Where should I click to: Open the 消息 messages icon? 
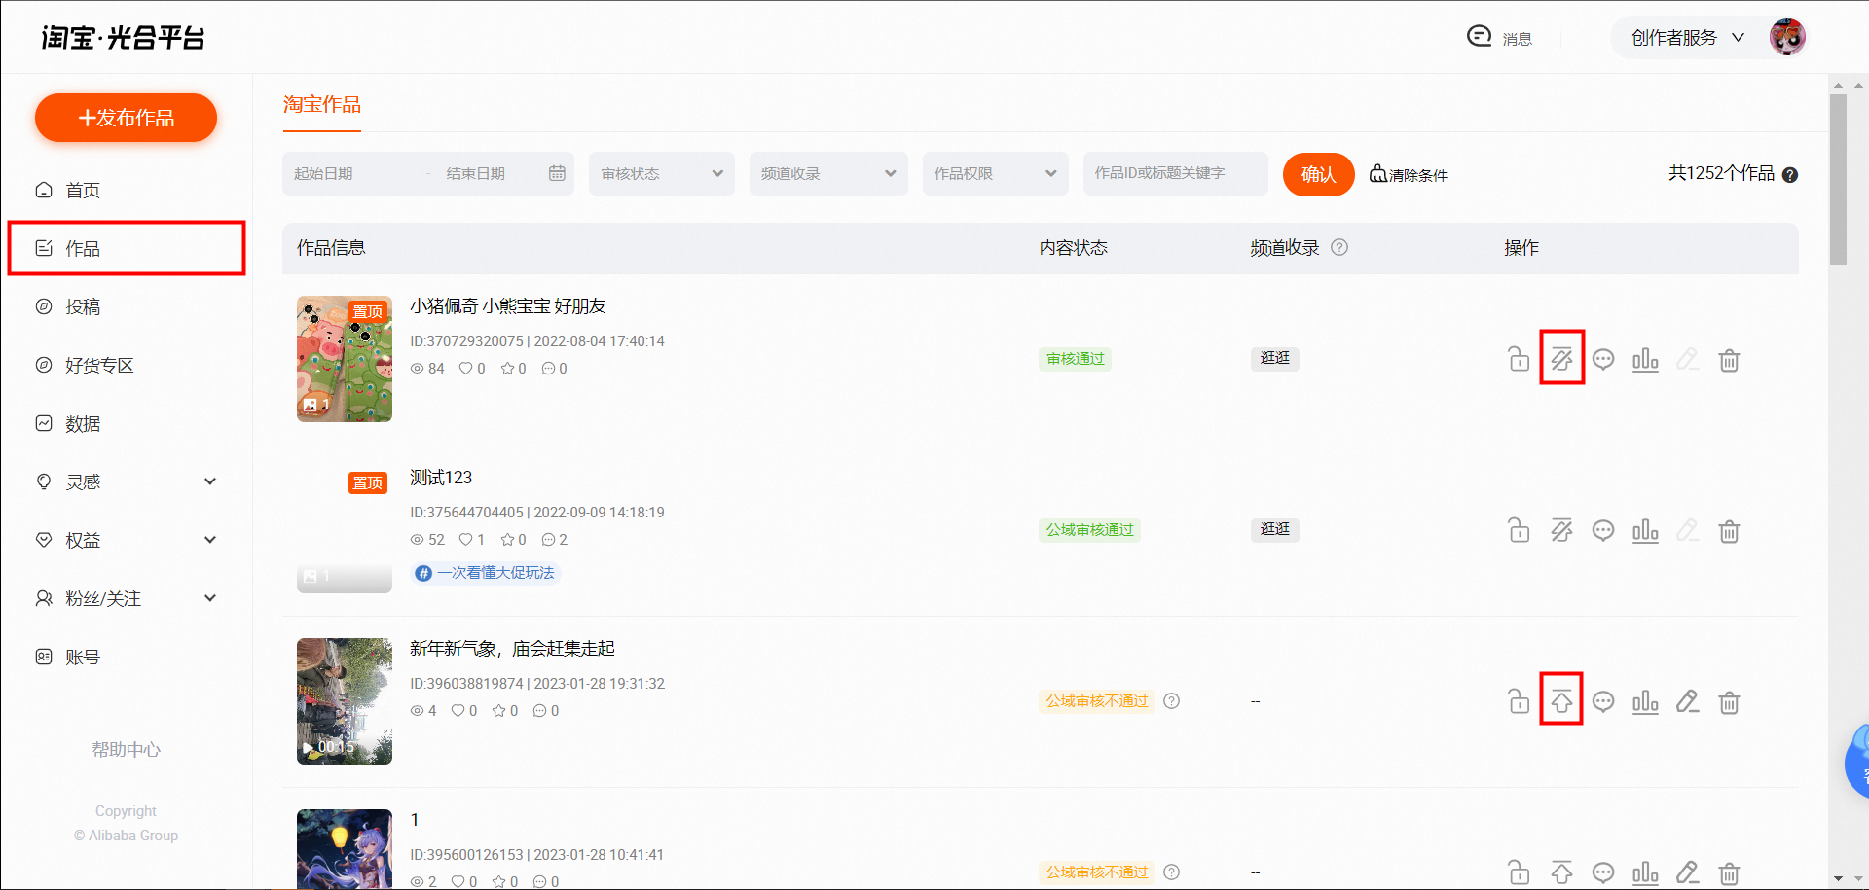[1479, 37]
